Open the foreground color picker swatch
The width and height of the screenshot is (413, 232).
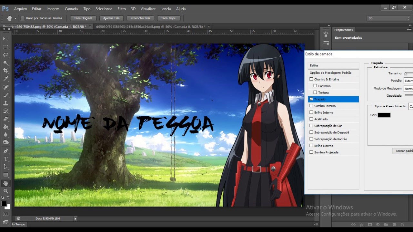4,204
